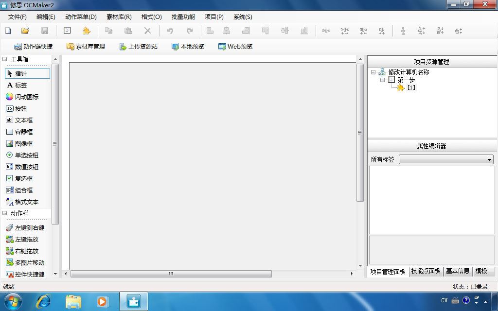This screenshot has height=311, width=498.
Task: Open the 所有标签 dropdown
Action: pos(446,159)
